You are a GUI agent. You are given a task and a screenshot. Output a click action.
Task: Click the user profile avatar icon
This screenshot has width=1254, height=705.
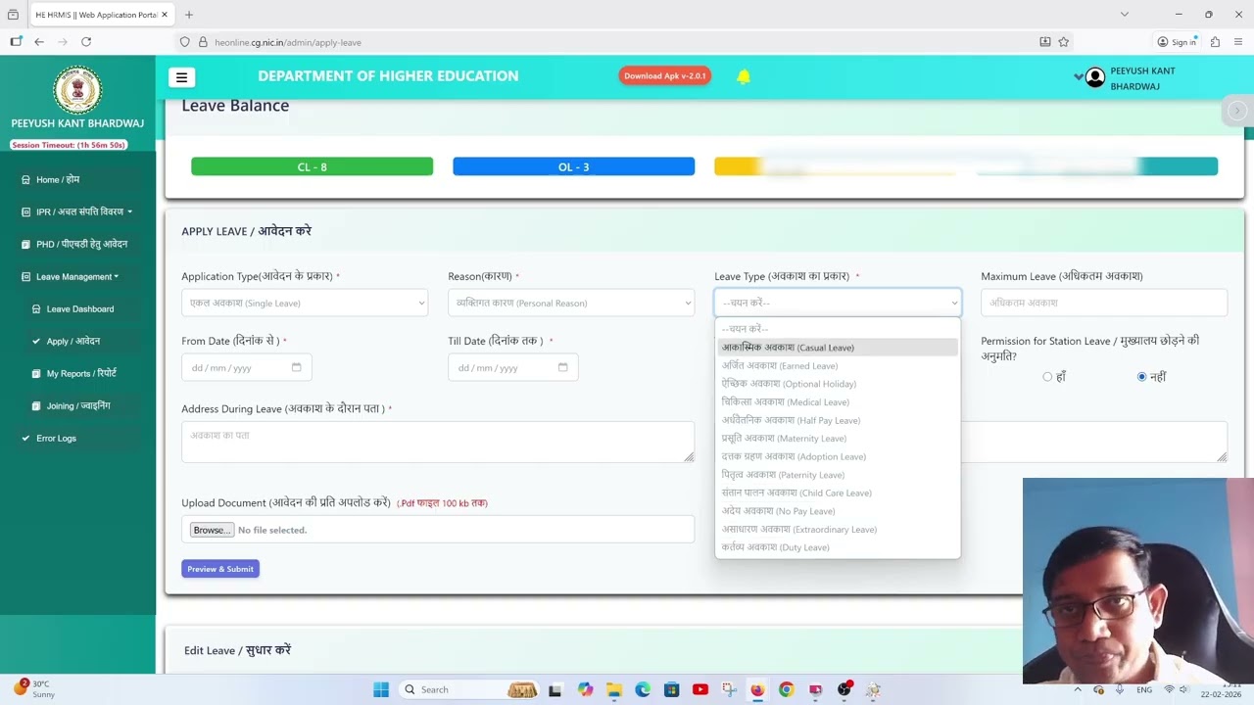coord(1095,76)
